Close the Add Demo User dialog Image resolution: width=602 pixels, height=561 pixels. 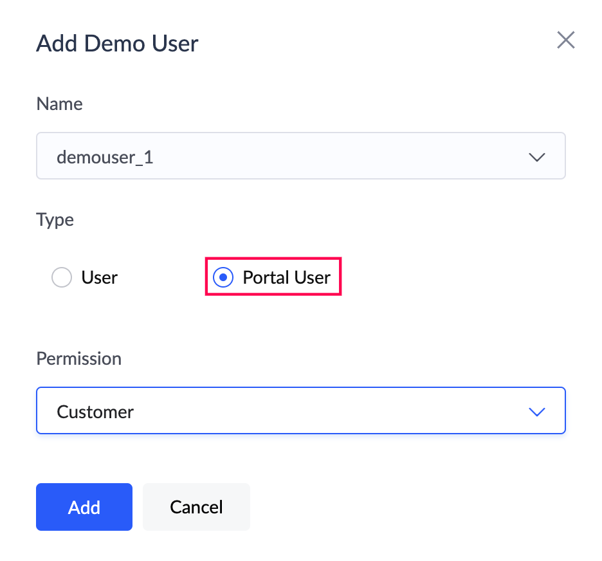(565, 41)
